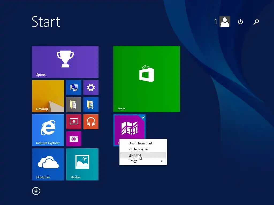Open the Music headphones tile
Viewport: 274px width, 205px height.
pyautogui.click(x=91, y=122)
